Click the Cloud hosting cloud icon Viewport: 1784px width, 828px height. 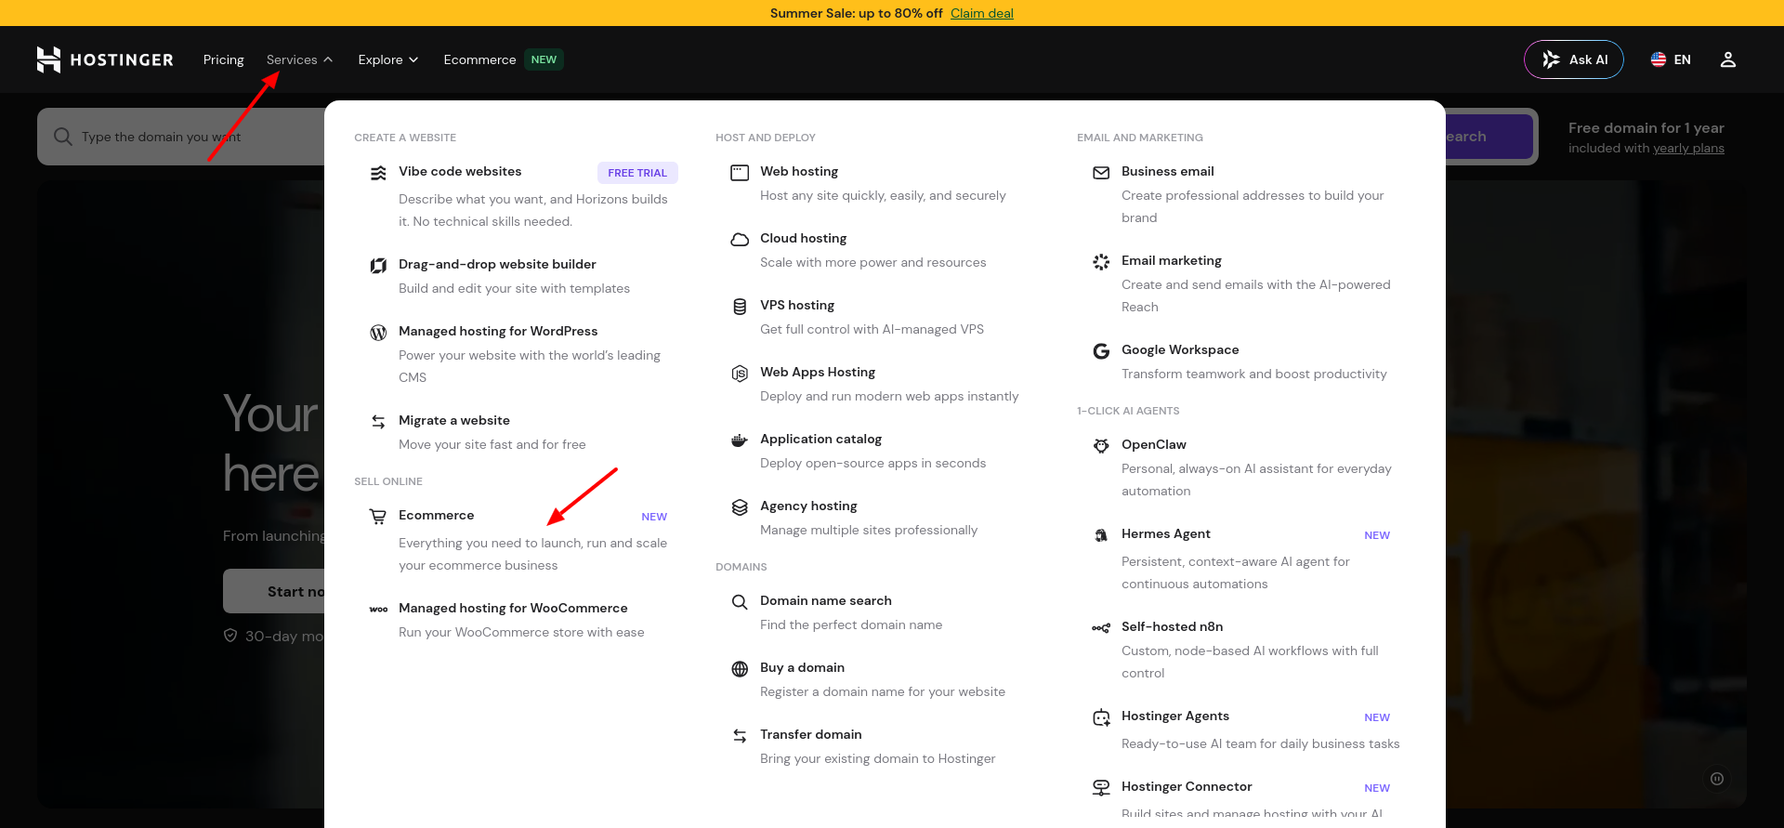tap(740, 240)
